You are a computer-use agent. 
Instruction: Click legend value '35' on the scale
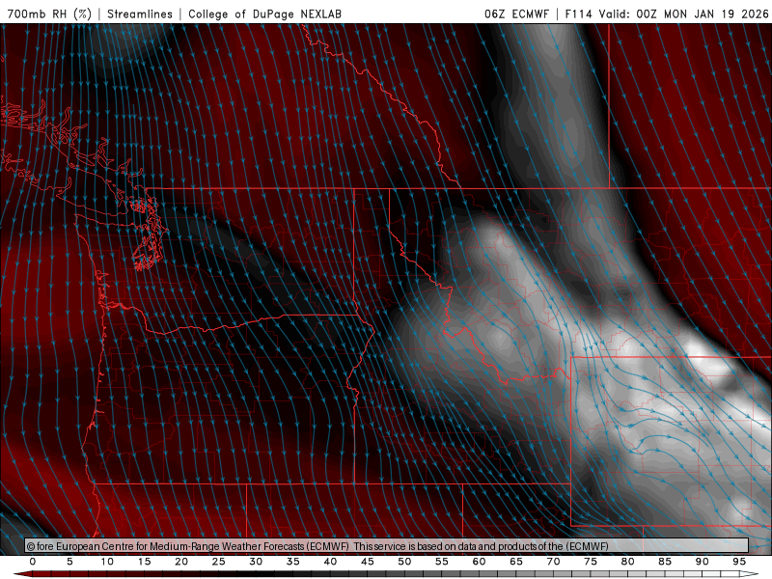click(293, 562)
